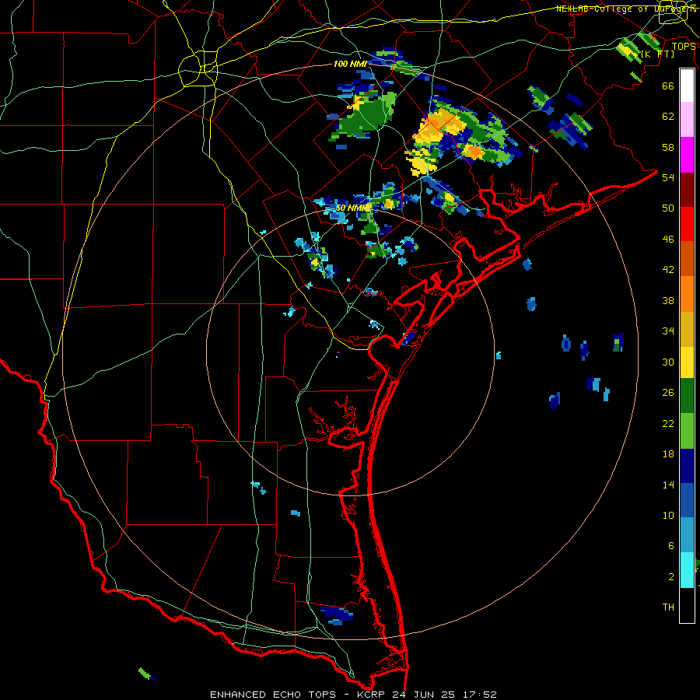
Task: Click the '100 NMI' range ring label
Action: pos(350,64)
